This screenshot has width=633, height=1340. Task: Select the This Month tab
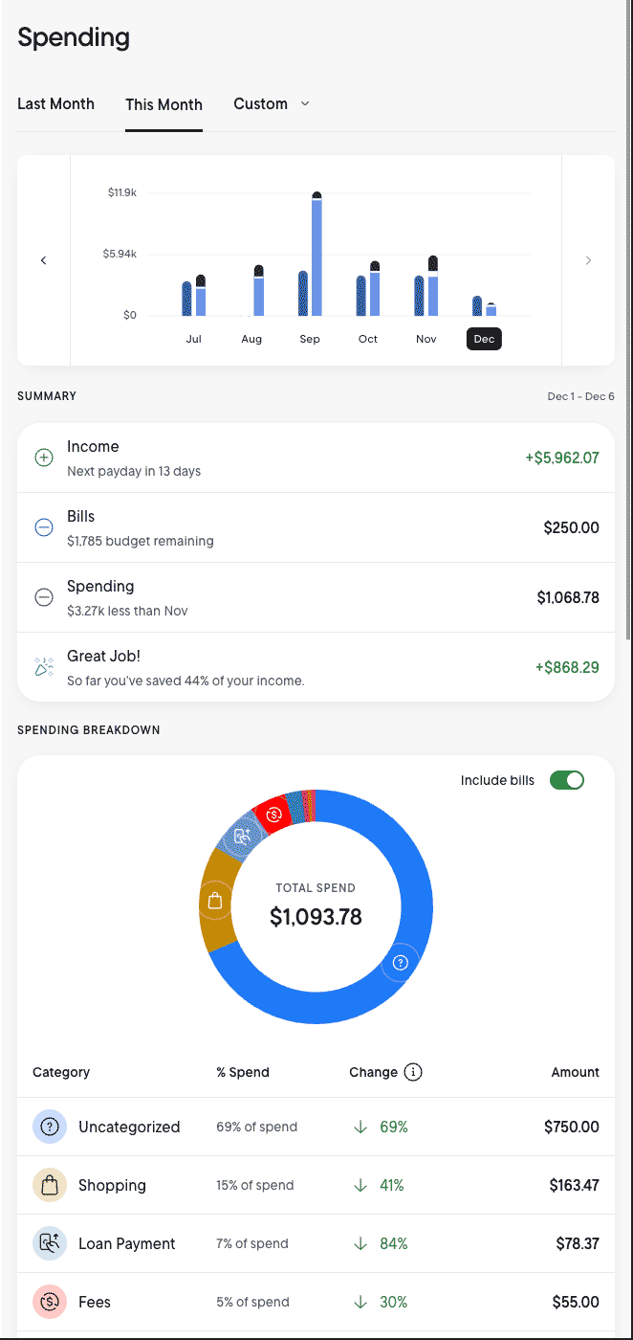164,104
